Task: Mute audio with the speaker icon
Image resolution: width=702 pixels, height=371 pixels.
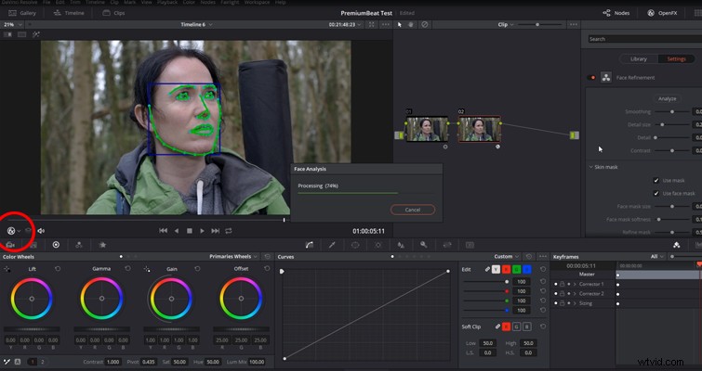Action: (x=41, y=231)
